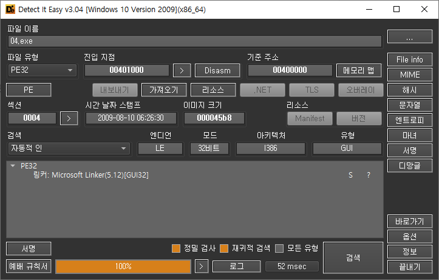The width and height of the screenshot is (439, 280).
Task: Click the Manifest button
Action: pyautogui.click(x=310, y=118)
